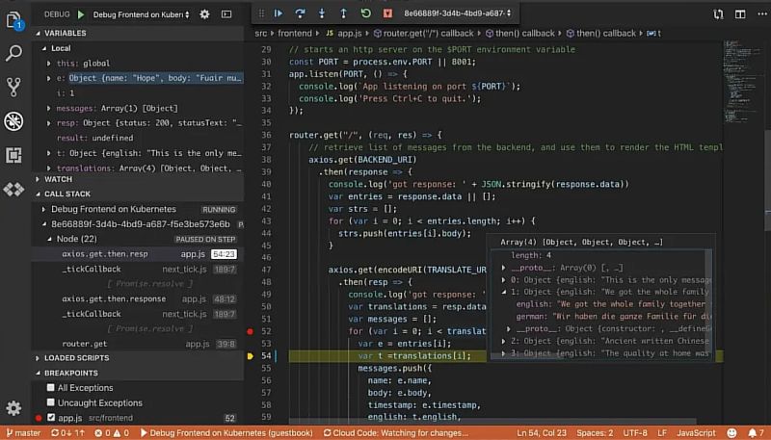
Task: Choose debug session from toolbar dropdown
Action: (x=457, y=13)
